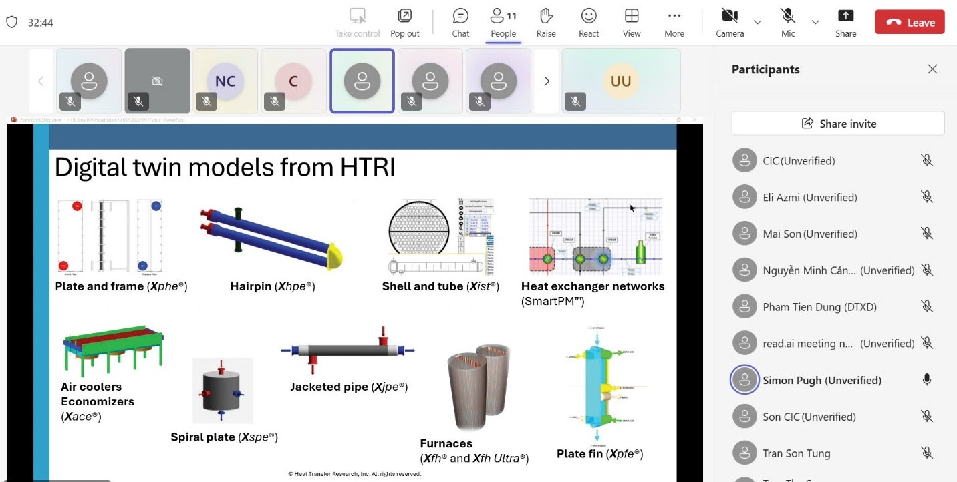
Task: Click muted mic icon for Mai Son
Action: pos(926,234)
